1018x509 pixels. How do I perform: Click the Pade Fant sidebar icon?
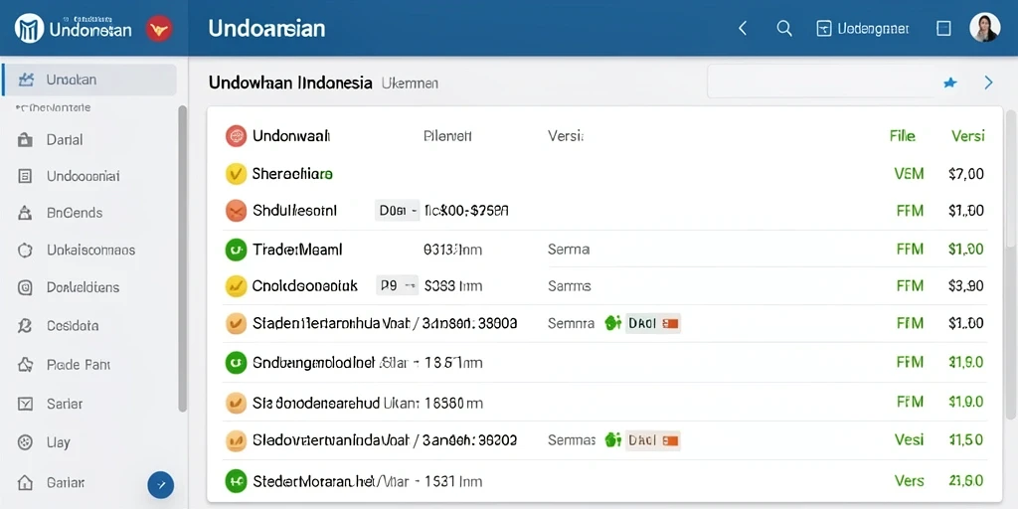[25, 365]
